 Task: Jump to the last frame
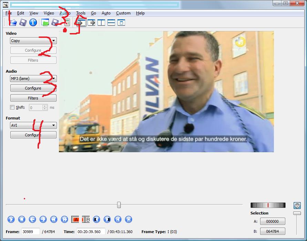[129, 219]
